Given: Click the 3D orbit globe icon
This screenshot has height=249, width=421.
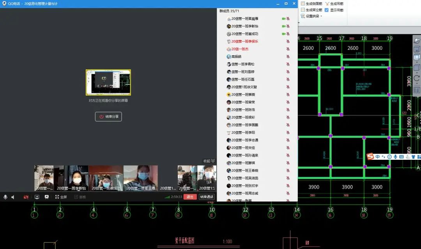Looking at the screenshot, I should tap(417, 41).
